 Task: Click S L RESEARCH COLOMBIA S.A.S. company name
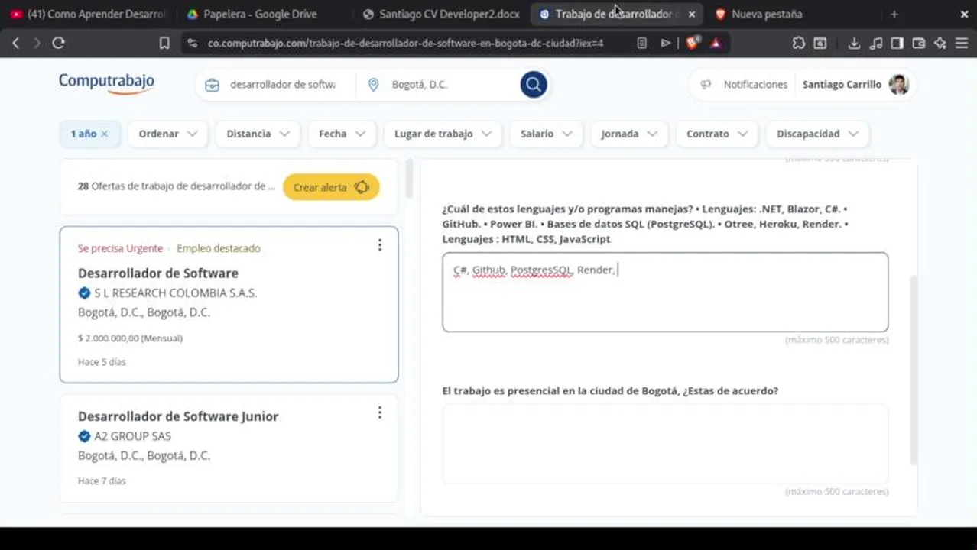click(176, 293)
